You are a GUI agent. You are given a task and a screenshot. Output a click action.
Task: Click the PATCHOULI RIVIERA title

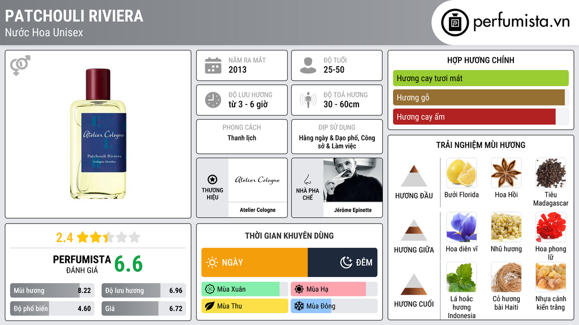coord(74,16)
